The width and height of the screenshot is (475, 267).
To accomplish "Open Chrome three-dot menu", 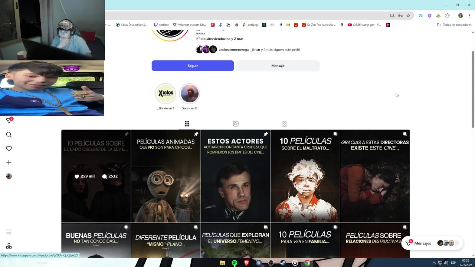I will coord(469,16).
